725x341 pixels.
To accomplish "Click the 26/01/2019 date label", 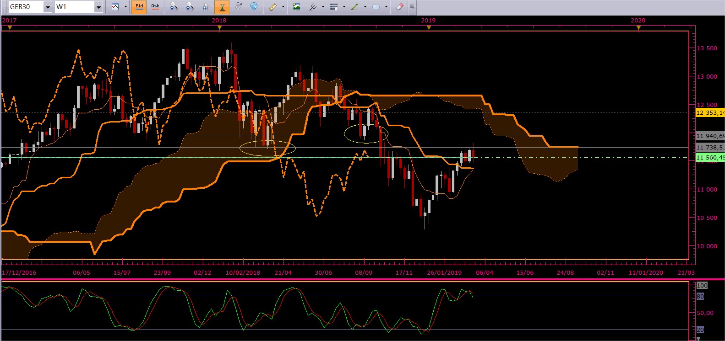I will pyautogui.click(x=444, y=273).
